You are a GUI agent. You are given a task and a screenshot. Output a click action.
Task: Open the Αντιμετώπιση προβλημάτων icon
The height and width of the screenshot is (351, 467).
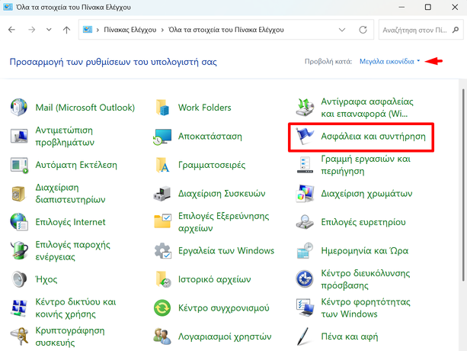pos(19,136)
